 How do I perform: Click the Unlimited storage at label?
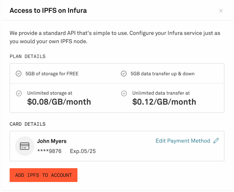click(x=50, y=93)
